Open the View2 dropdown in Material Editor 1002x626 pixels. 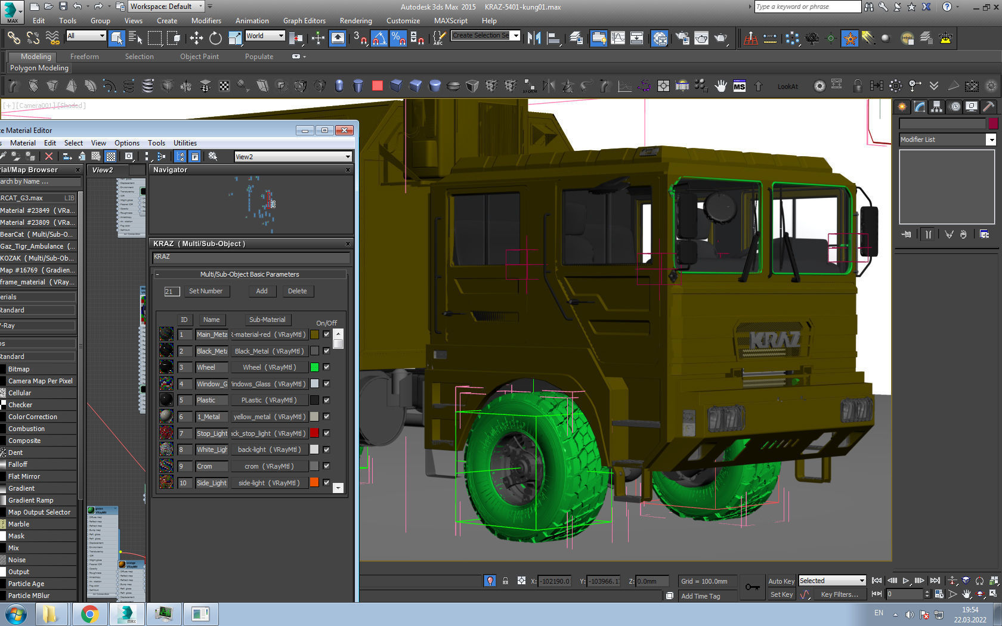[293, 157]
